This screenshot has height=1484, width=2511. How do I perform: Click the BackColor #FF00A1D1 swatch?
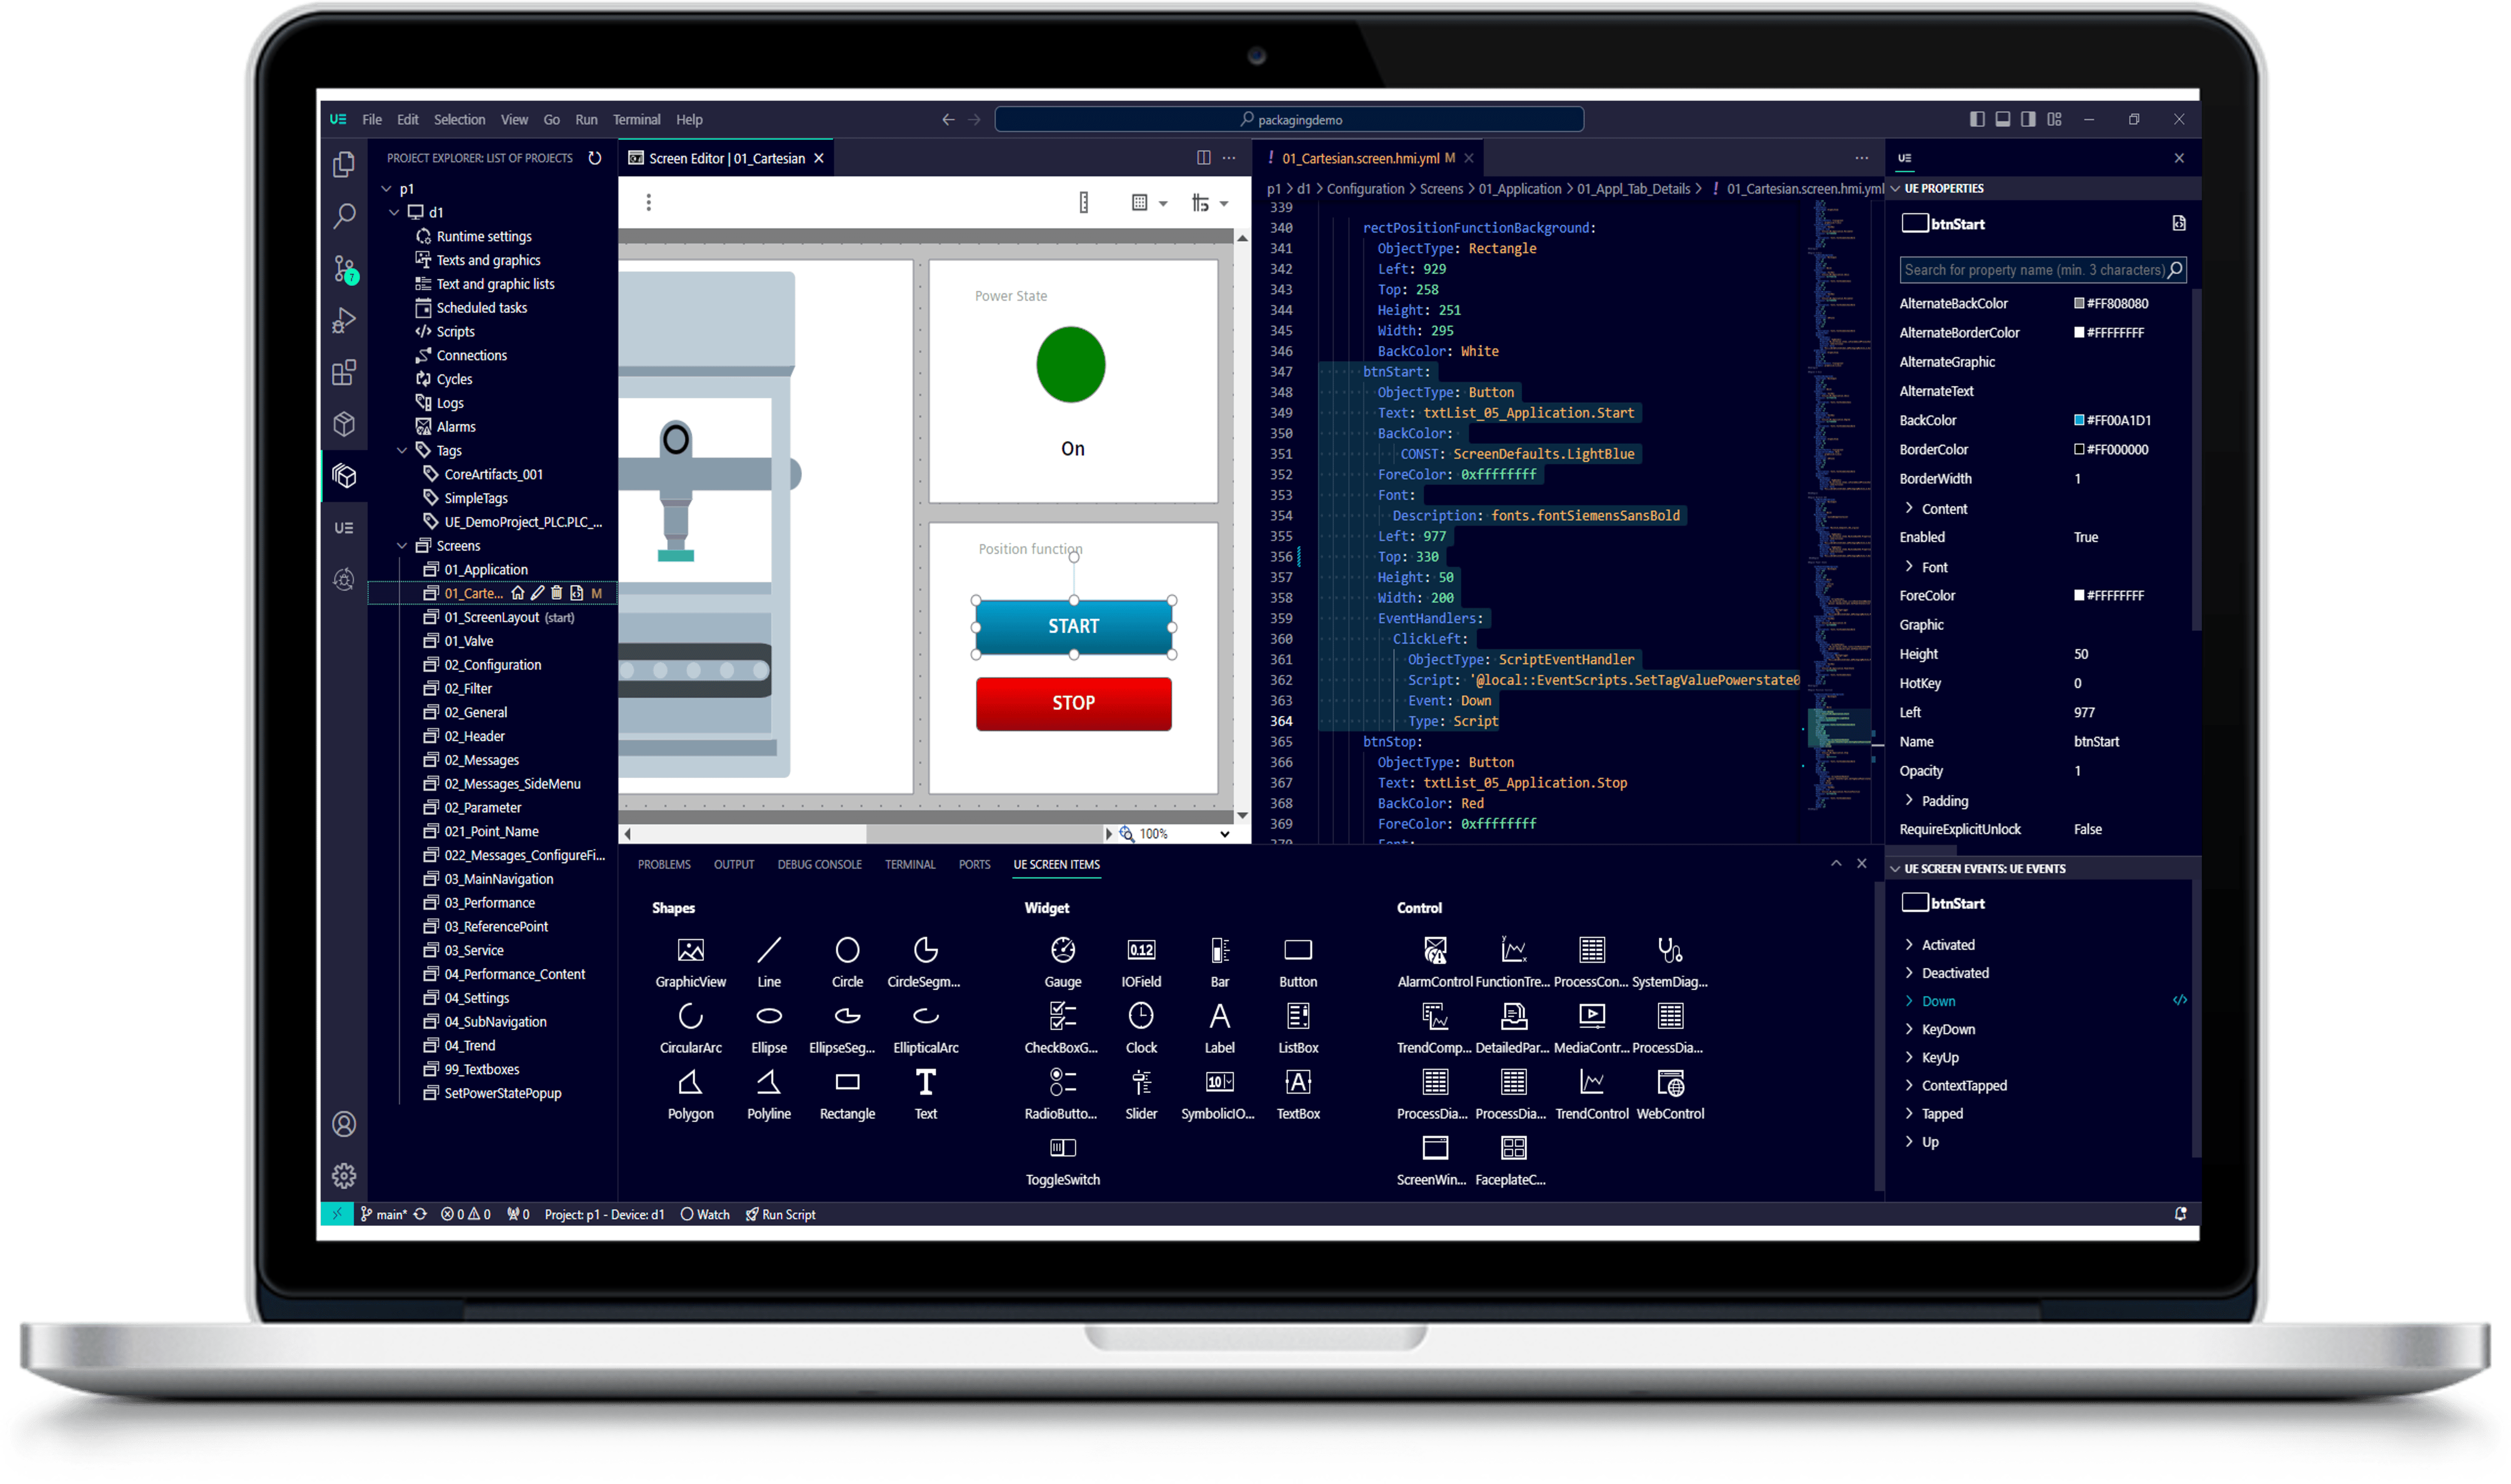click(2080, 421)
